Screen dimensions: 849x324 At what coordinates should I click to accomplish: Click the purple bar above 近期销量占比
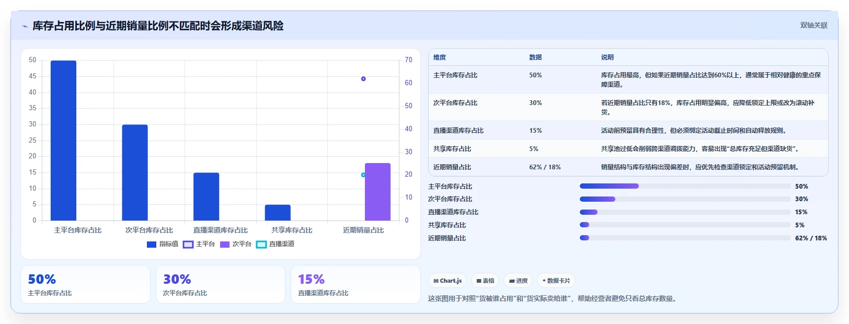(377, 192)
